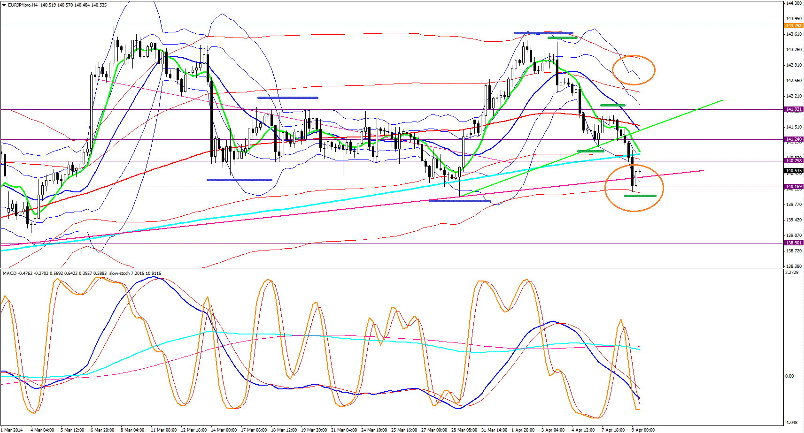Select the 140.169 support level tag
The height and width of the screenshot is (433, 804).
pyautogui.click(x=793, y=187)
